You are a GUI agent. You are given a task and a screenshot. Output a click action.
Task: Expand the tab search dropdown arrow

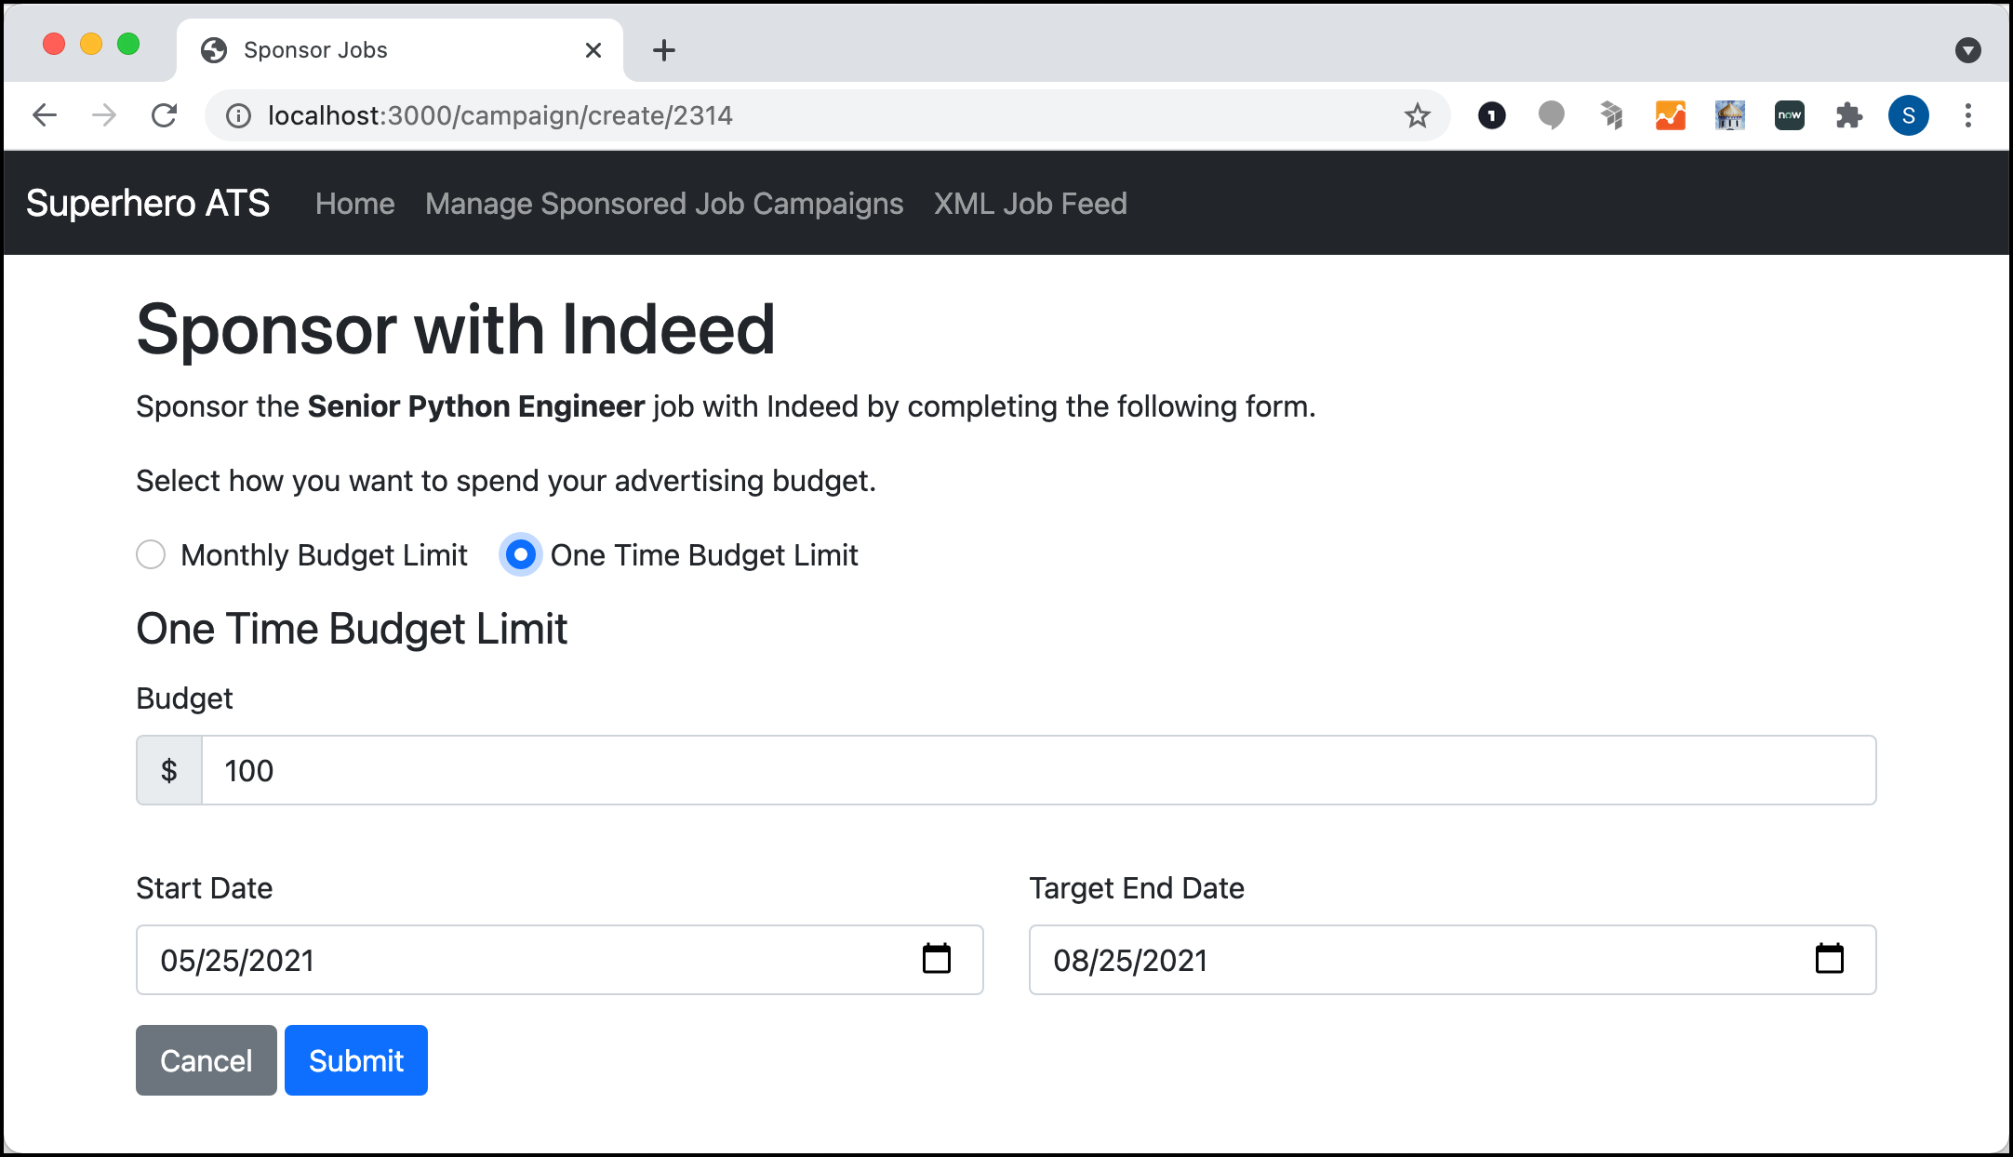(1967, 50)
